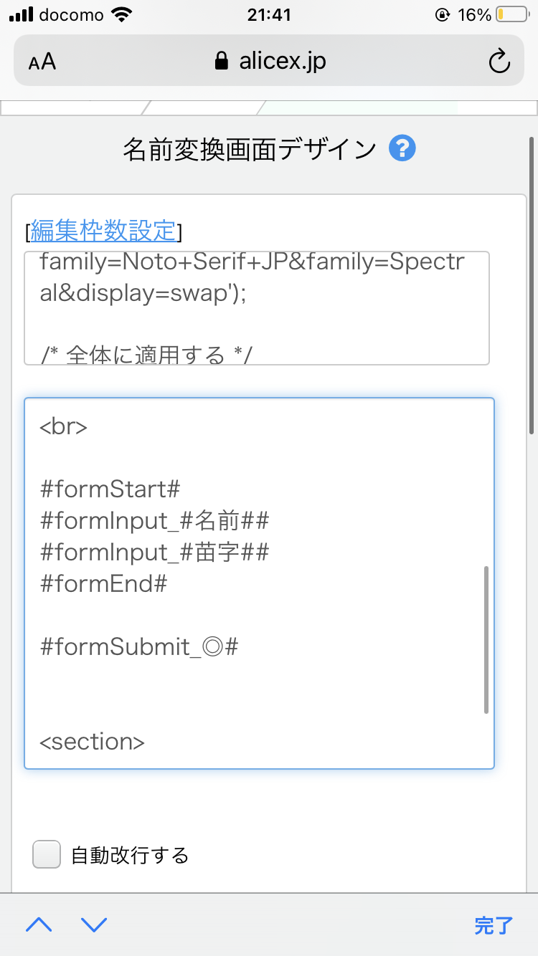The width and height of the screenshot is (538, 956).
Task: Tap the 21:41 clock in status bar
Action: [268, 14]
